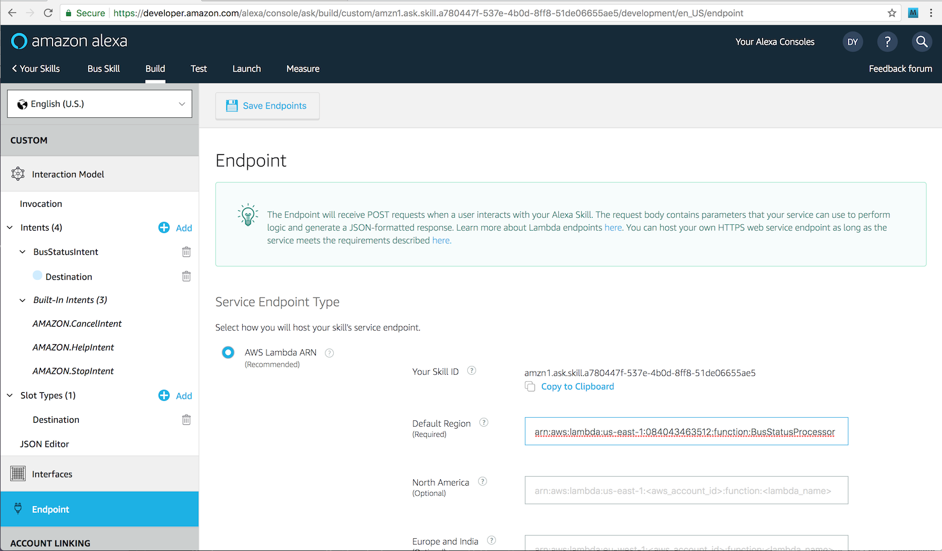
Task: Delete BusStatusIntent with its trash icon
Action: pyautogui.click(x=186, y=252)
